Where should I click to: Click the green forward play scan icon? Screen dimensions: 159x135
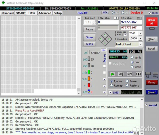click(x=113, y=74)
